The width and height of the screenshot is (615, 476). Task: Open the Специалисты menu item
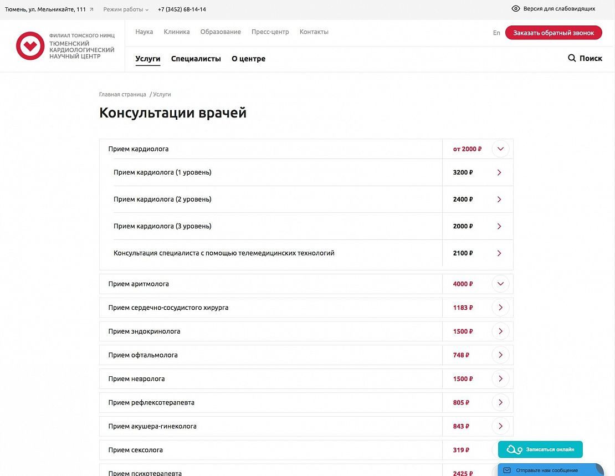196,59
